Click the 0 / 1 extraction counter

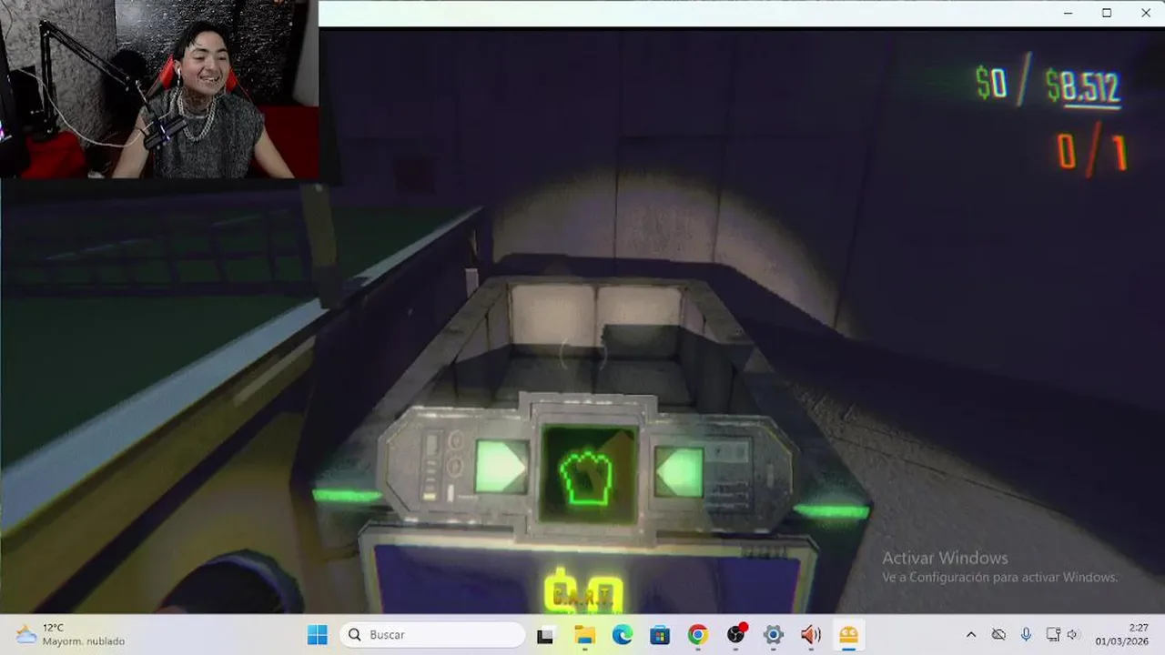tap(1092, 150)
